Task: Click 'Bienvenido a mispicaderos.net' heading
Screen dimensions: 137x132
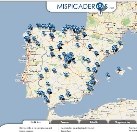Action: 36,128
